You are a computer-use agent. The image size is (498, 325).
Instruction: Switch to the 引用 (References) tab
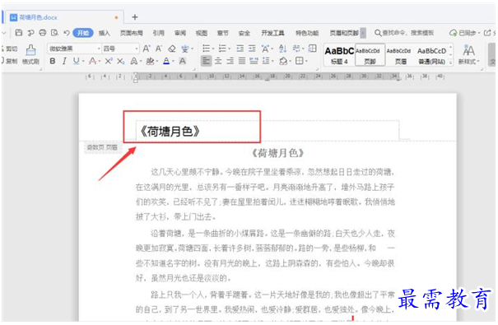(159, 33)
